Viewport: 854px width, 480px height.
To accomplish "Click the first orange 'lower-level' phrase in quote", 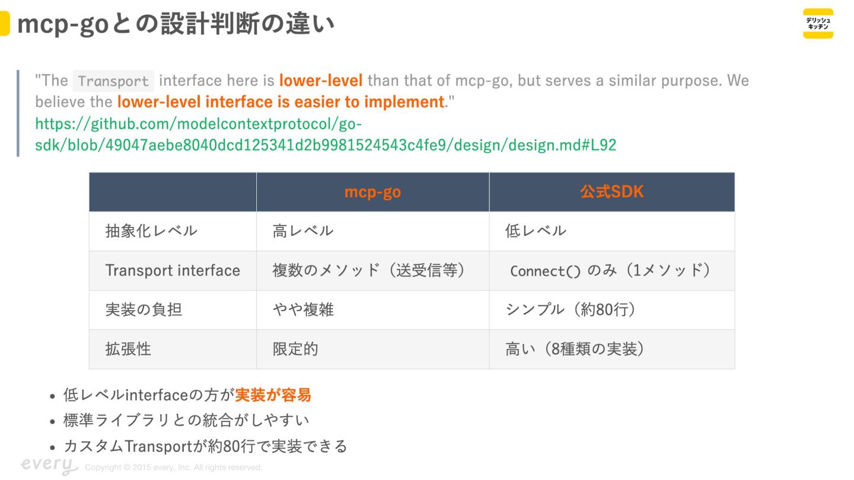I will point(321,80).
